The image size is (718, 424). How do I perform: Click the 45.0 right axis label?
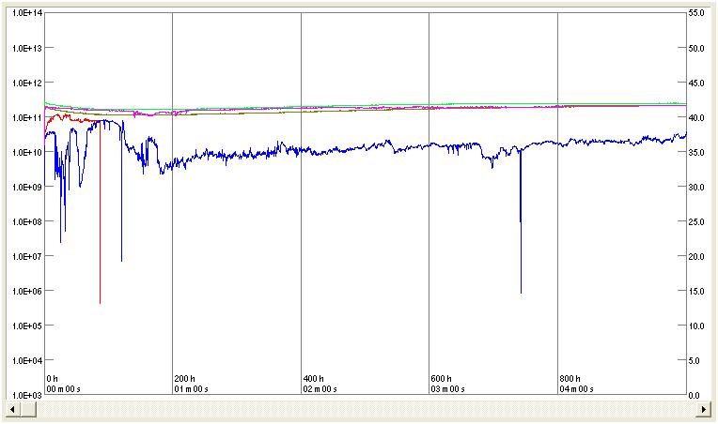(696, 83)
